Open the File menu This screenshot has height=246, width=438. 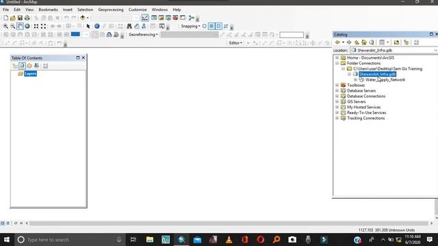coord(5,10)
